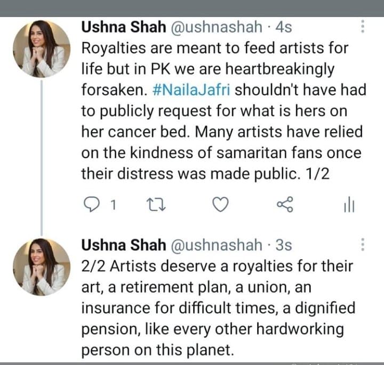This screenshot has height=365, width=384.
Task: Open Ushna Shah display name on 3s tweet
Action: pos(124,245)
